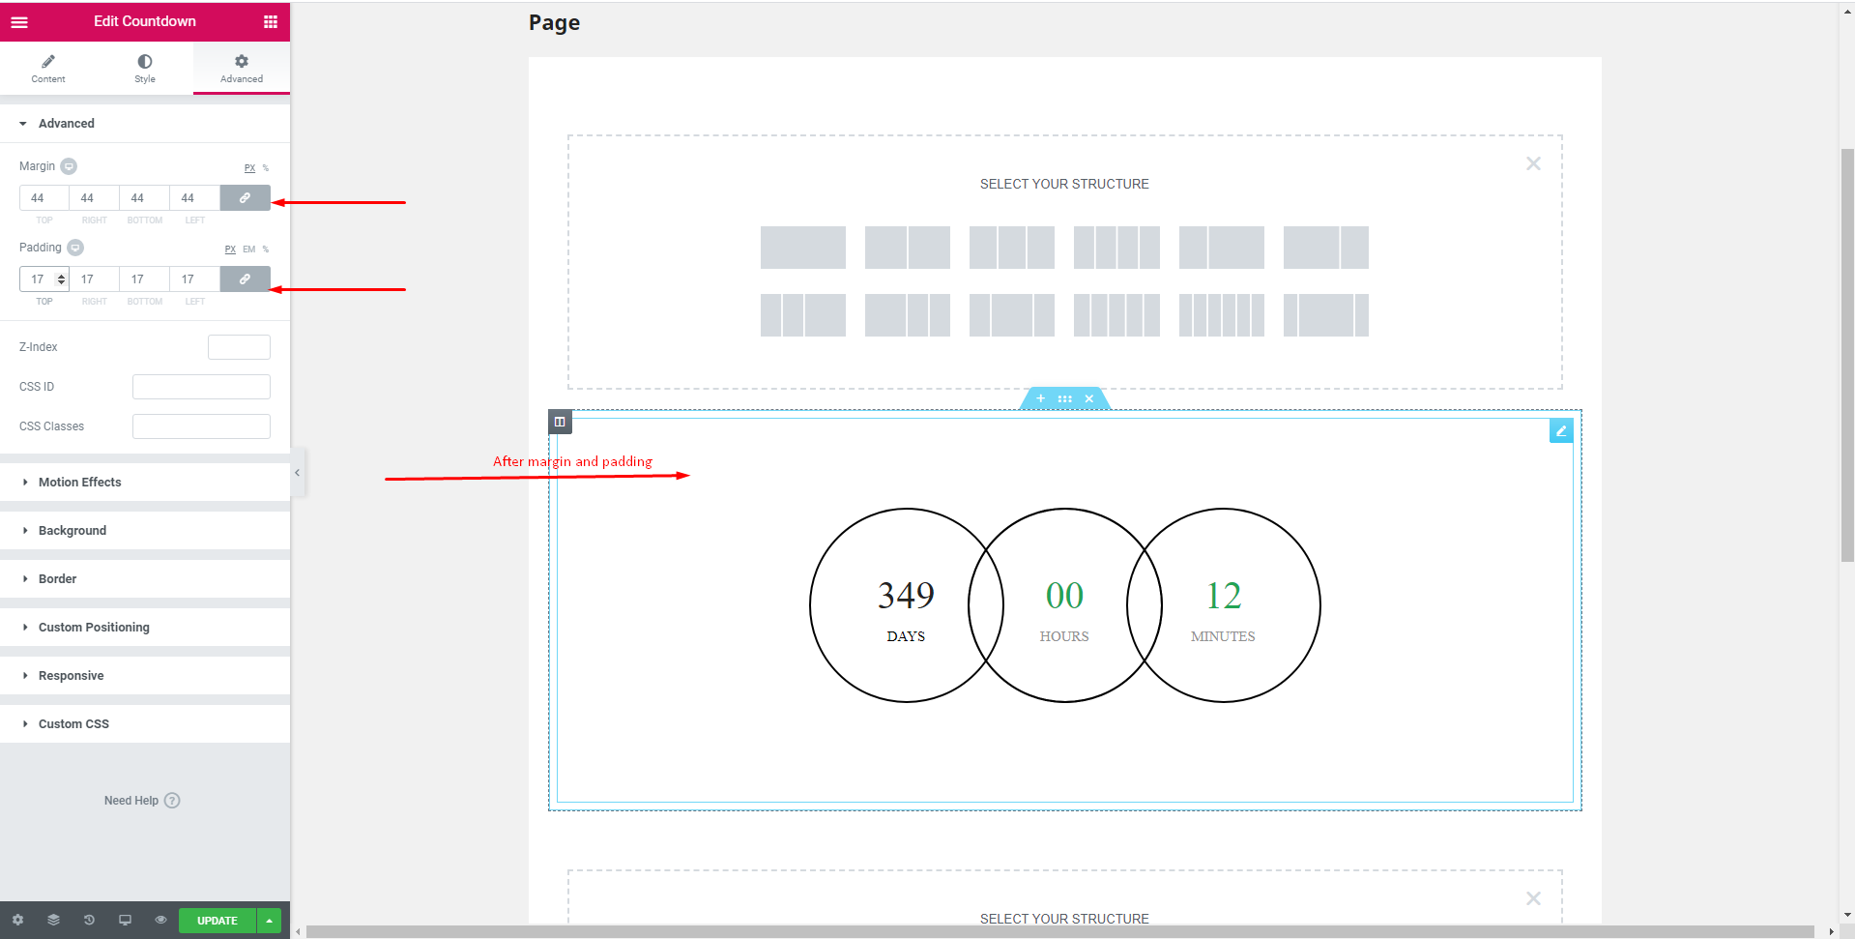Click the Edit Section handle dots icon
1855x939 pixels.
1065,398
